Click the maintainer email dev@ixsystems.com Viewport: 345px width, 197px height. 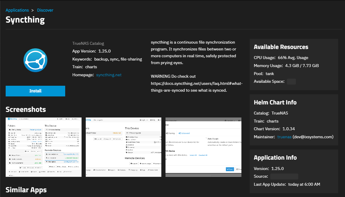click(x=313, y=137)
